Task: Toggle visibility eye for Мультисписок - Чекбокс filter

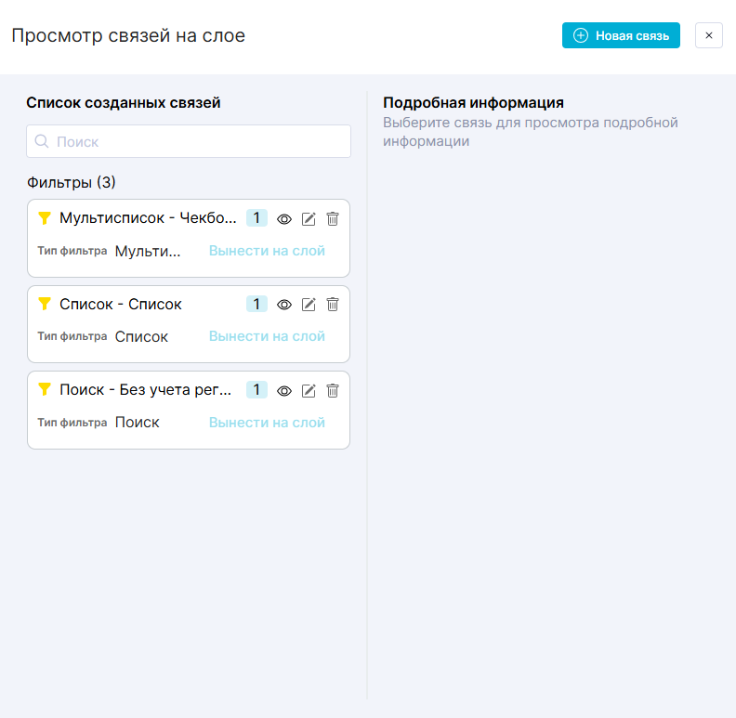Action: [x=284, y=219]
